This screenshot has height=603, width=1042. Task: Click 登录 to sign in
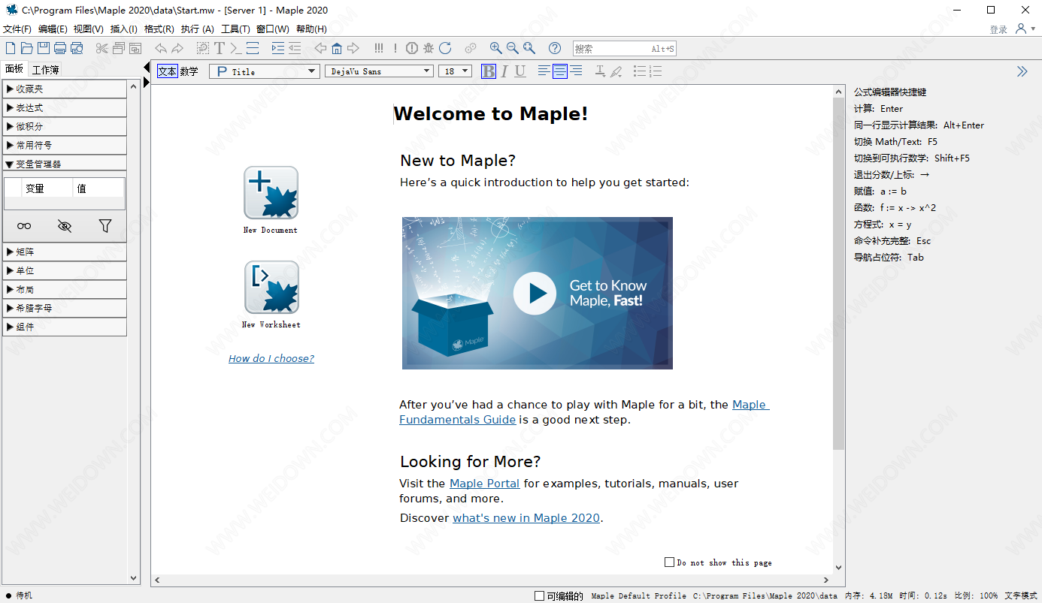[998, 30]
